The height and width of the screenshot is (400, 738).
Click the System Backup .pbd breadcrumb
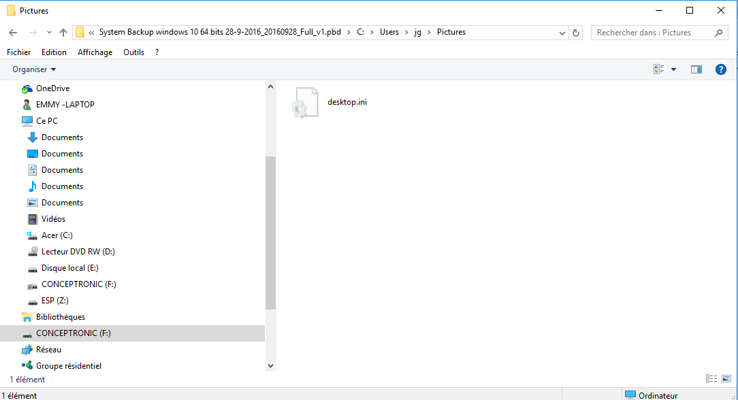click(220, 32)
